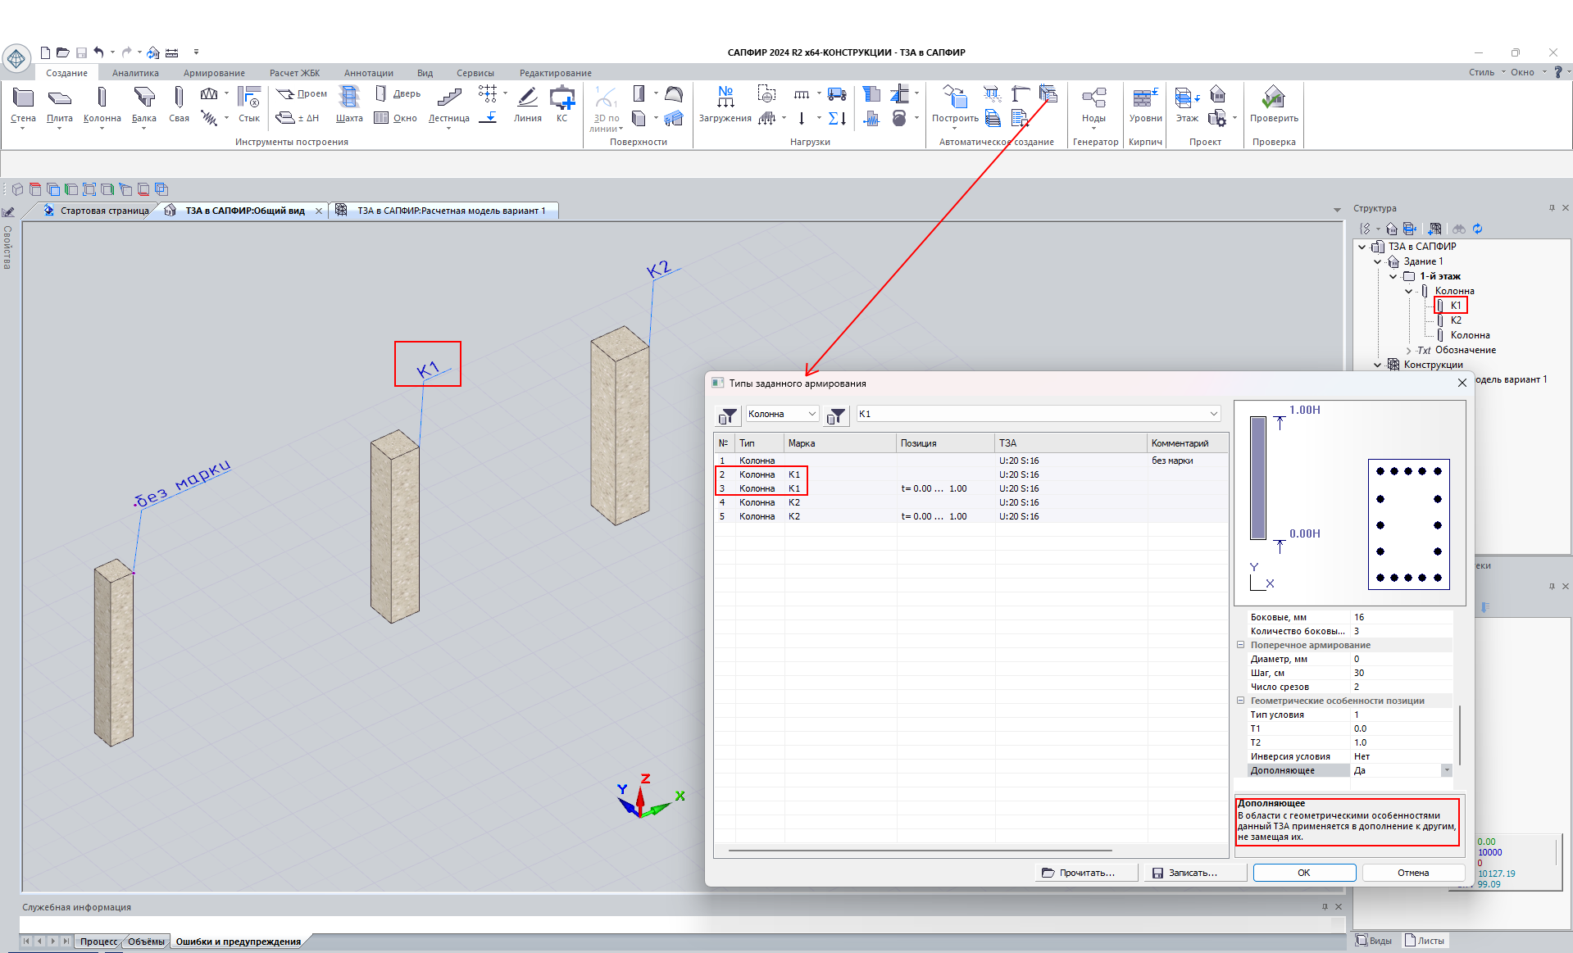Select the K2 column in structure tree
The height and width of the screenshot is (953, 1573).
[x=1456, y=320]
